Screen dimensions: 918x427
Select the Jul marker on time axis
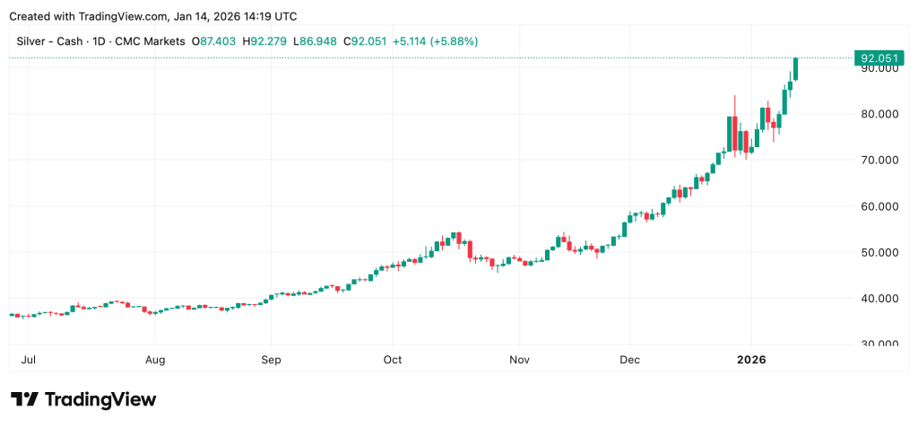(x=28, y=360)
